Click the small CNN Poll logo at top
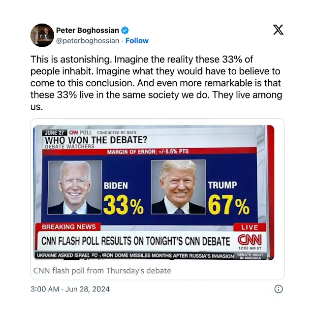The height and width of the screenshot is (315, 315). [74, 132]
